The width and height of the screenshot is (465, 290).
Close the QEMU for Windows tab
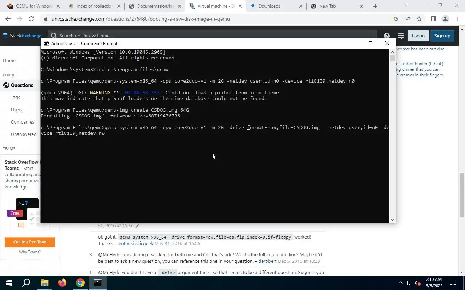(x=58, y=6)
